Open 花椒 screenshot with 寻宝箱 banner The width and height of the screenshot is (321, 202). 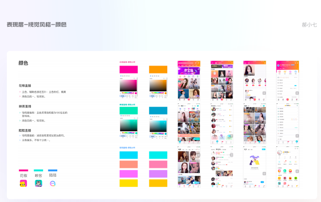pyautogui.click(x=189, y=81)
